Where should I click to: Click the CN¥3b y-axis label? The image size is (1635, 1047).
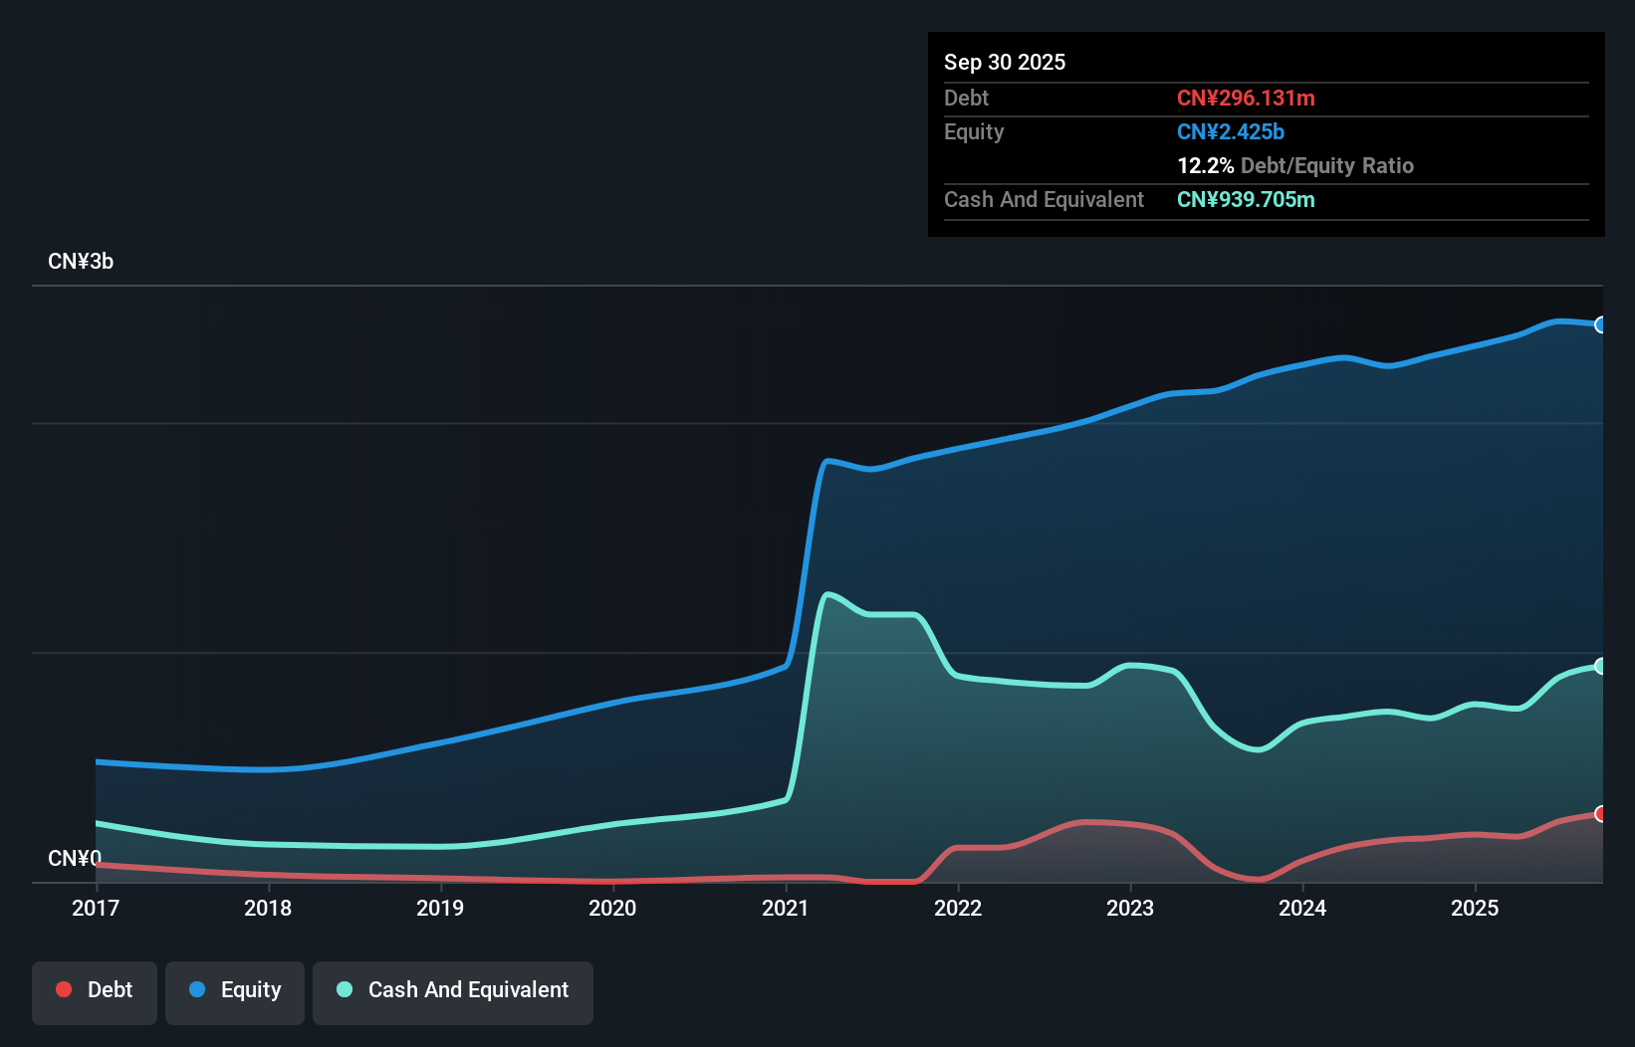[x=81, y=262]
